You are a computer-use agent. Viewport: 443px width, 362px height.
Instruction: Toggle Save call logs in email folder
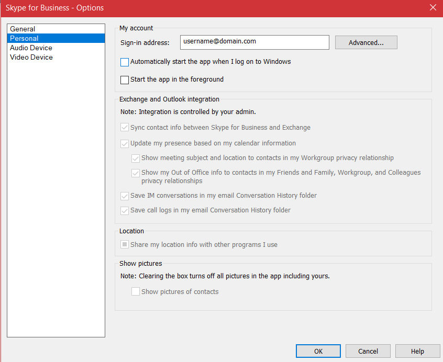(125, 210)
